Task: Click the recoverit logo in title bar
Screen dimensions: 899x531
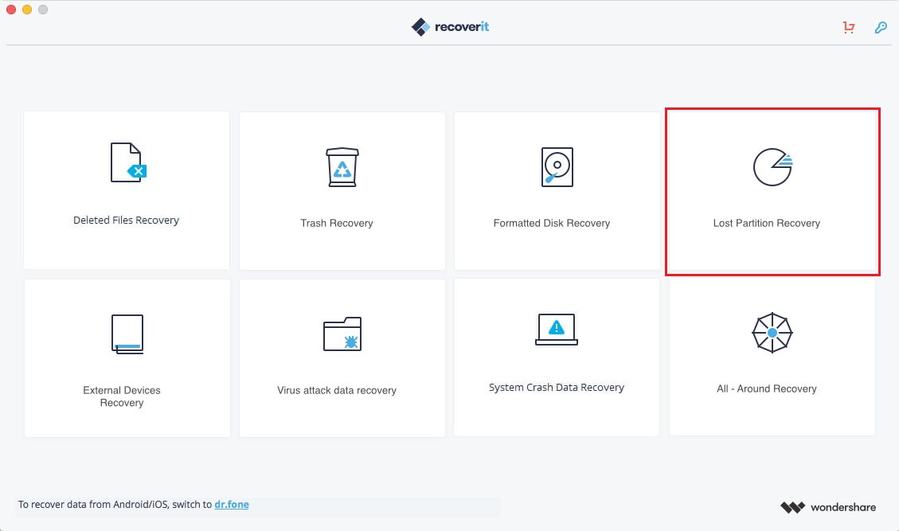Action: click(450, 27)
